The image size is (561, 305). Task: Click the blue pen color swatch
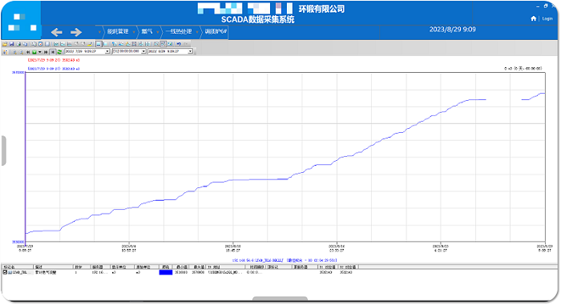pos(166,272)
